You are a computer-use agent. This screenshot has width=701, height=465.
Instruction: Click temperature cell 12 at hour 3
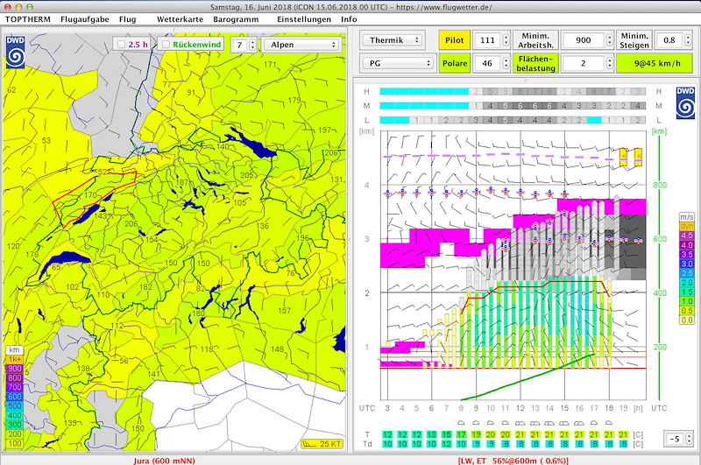coord(387,434)
